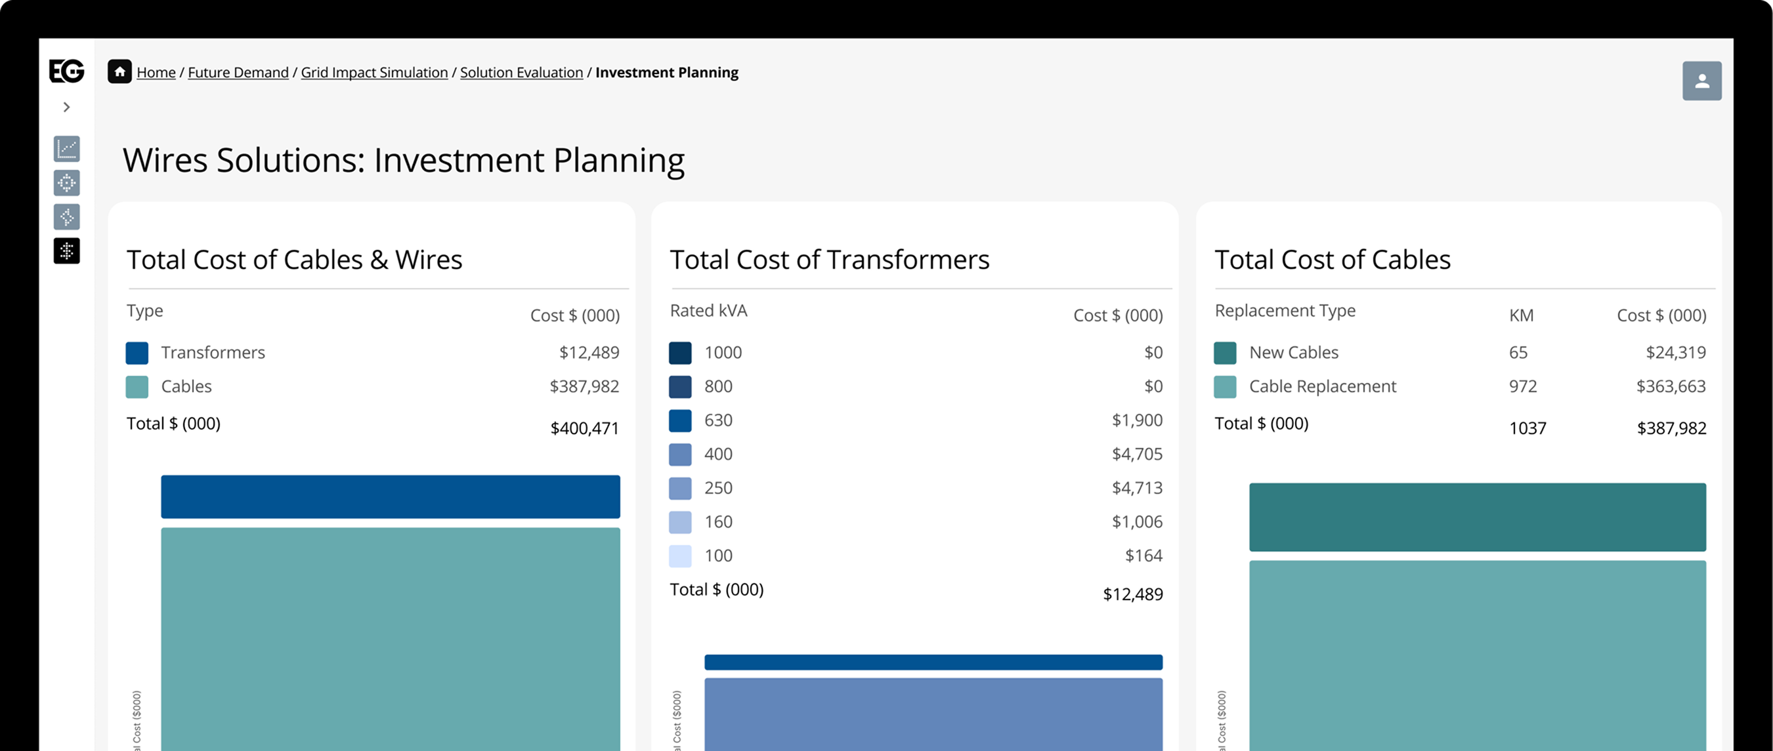
Task: Click the $387,982 Cables cost in first card
Action: (x=584, y=386)
